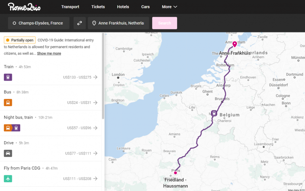Click the grey car icon under Drive
Image resolution: width=305 pixels, height=191 pixels.
pyautogui.click(x=8, y=153)
